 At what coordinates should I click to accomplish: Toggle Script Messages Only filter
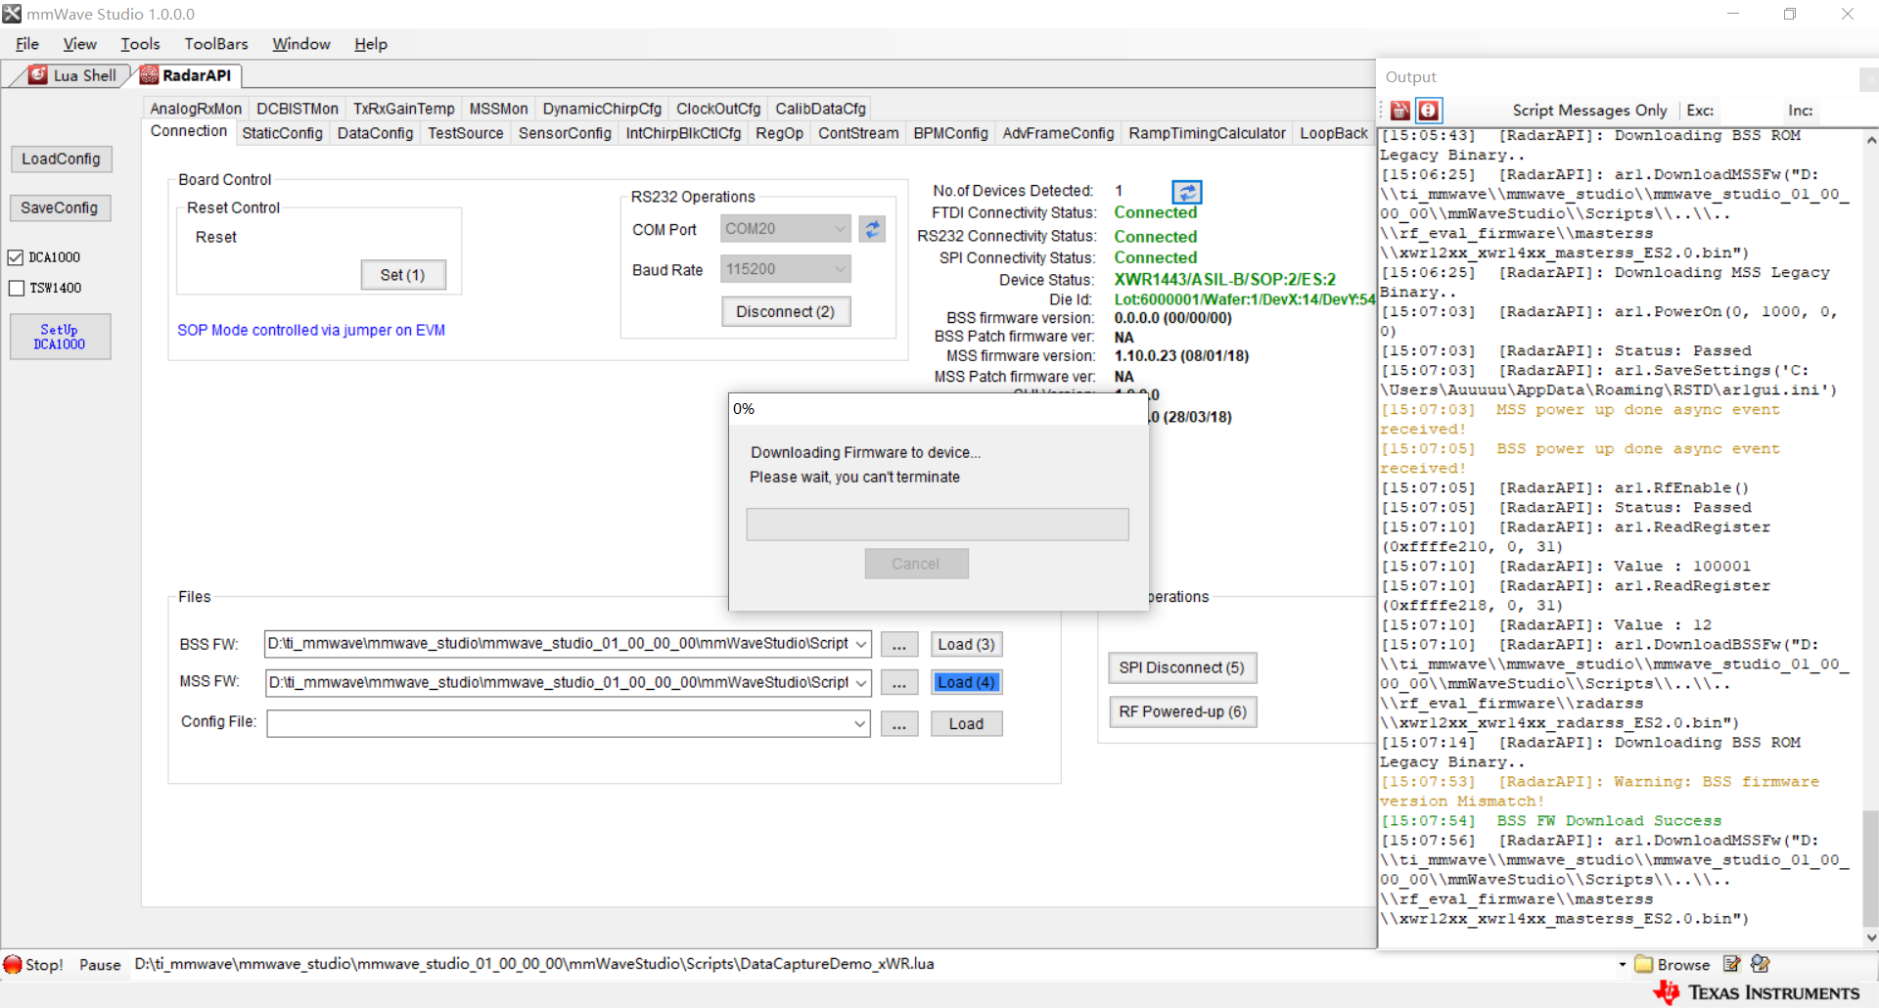[1589, 111]
